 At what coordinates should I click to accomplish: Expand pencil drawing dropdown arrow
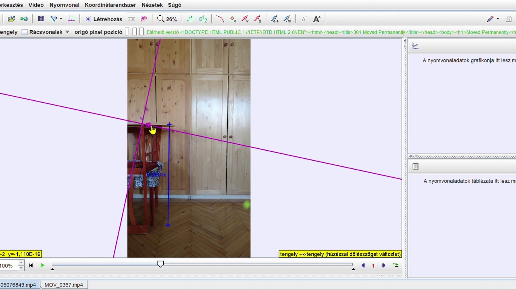click(497, 19)
